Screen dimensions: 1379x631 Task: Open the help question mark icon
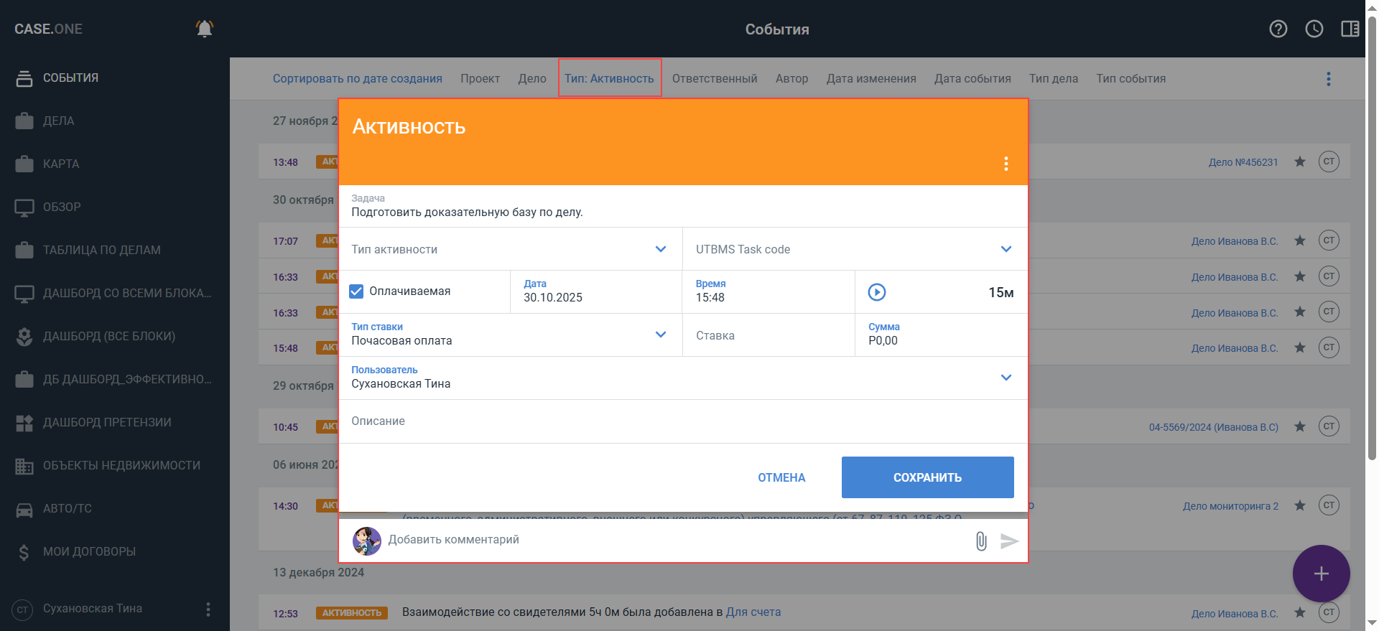pyautogui.click(x=1278, y=29)
